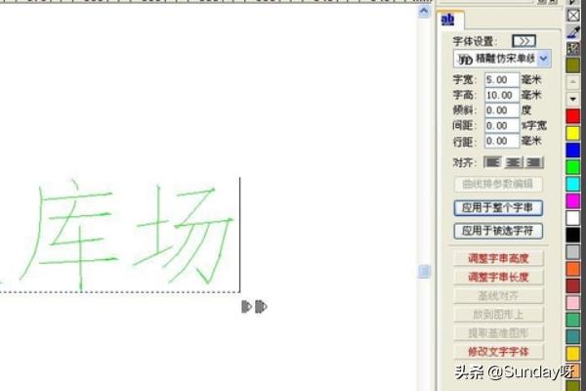Click the no-fill crossed box icon

(573, 15)
